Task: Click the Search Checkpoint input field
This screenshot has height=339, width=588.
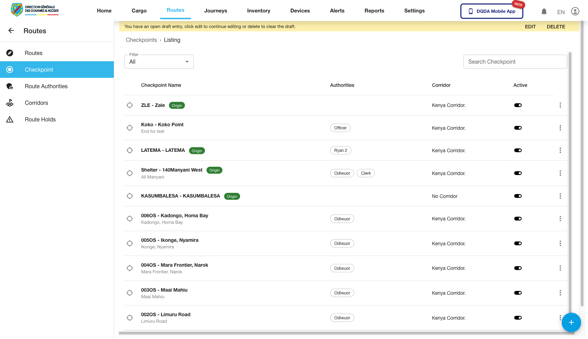Action: [515, 62]
